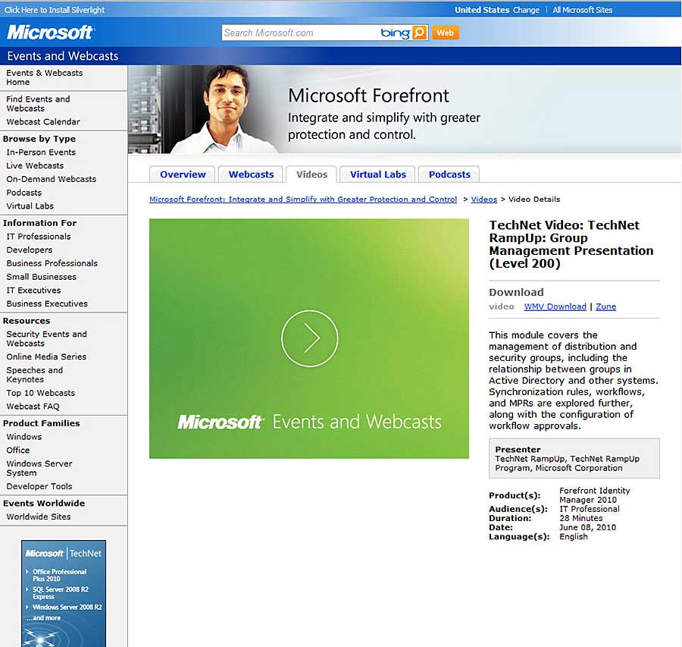
Task: Click Windows Server 2008 R2 in ad
Action: point(67,607)
